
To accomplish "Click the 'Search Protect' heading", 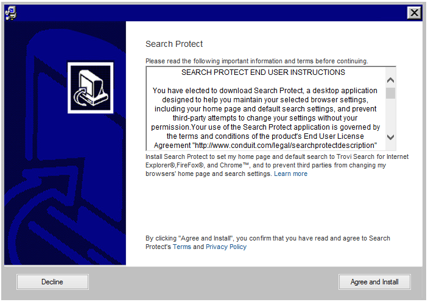I will click(174, 44).
